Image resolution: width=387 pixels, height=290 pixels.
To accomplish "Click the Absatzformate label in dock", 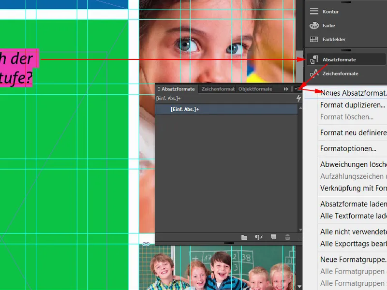I will click(339, 59).
